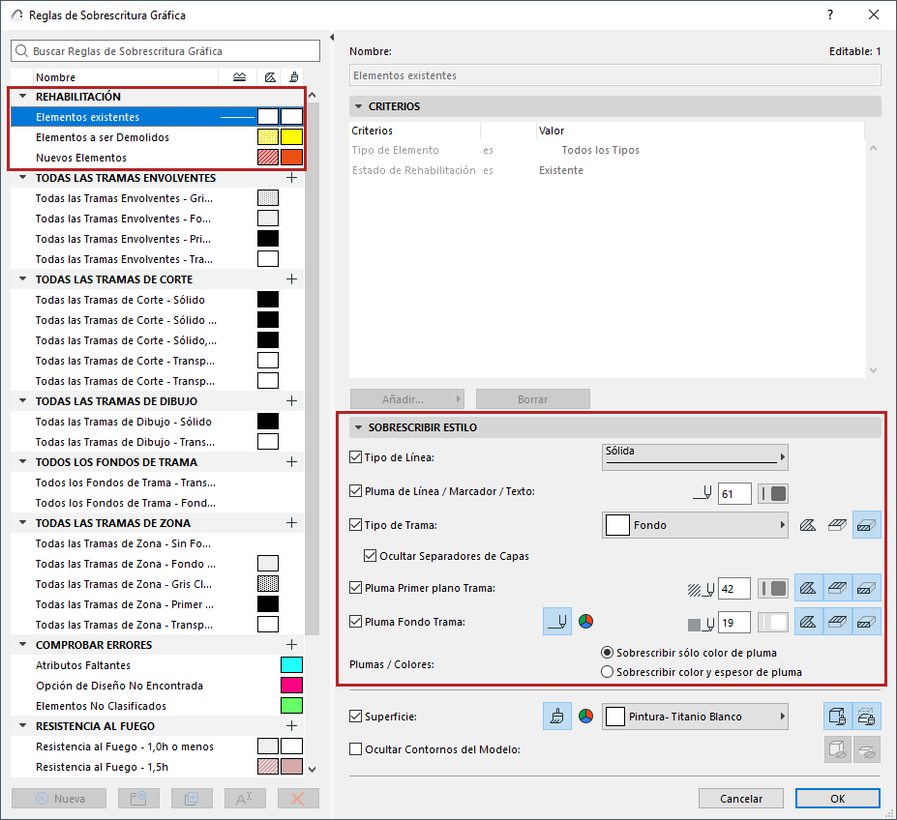Screen dimensions: 897x820
Task: Click the rename icon button at bottom
Action: (245, 799)
